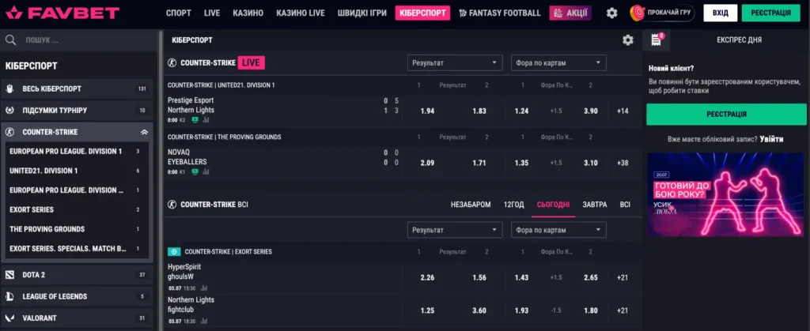The width and height of the screenshot is (810, 331).
Task: Expand +38 more markets for NOVAQ match
Action: pos(623,163)
